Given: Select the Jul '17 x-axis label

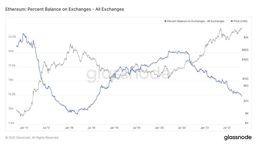Looking at the screenshot, I should [46, 128].
